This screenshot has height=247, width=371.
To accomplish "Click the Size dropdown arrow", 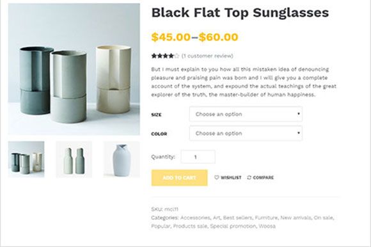I will pos(298,114).
